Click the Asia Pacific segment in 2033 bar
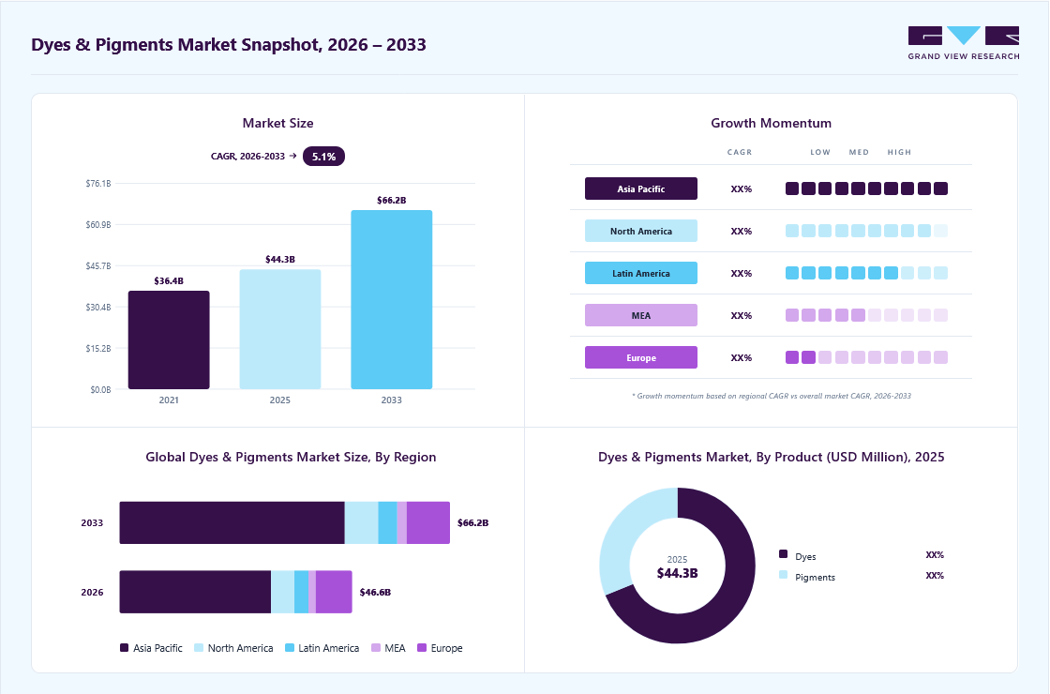The image size is (1050, 694). (x=232, y=522)
